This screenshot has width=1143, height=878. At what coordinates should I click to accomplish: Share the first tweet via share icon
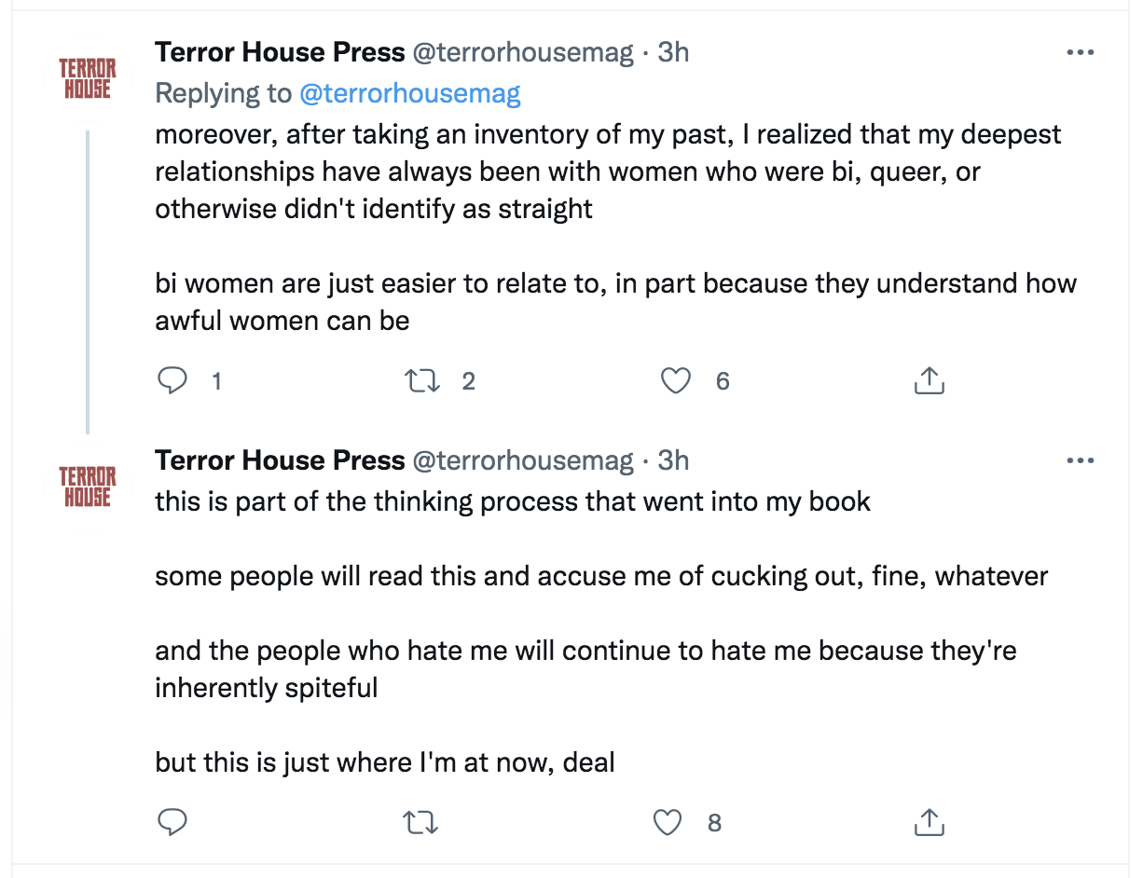(x=928, y=381)
